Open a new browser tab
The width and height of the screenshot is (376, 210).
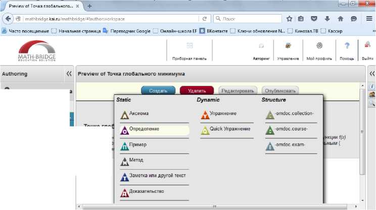[x=89, y=6]
